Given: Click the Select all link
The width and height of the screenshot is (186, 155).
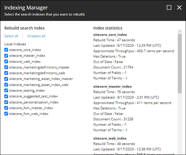Looking at the screenshot, I should [11, 36].
